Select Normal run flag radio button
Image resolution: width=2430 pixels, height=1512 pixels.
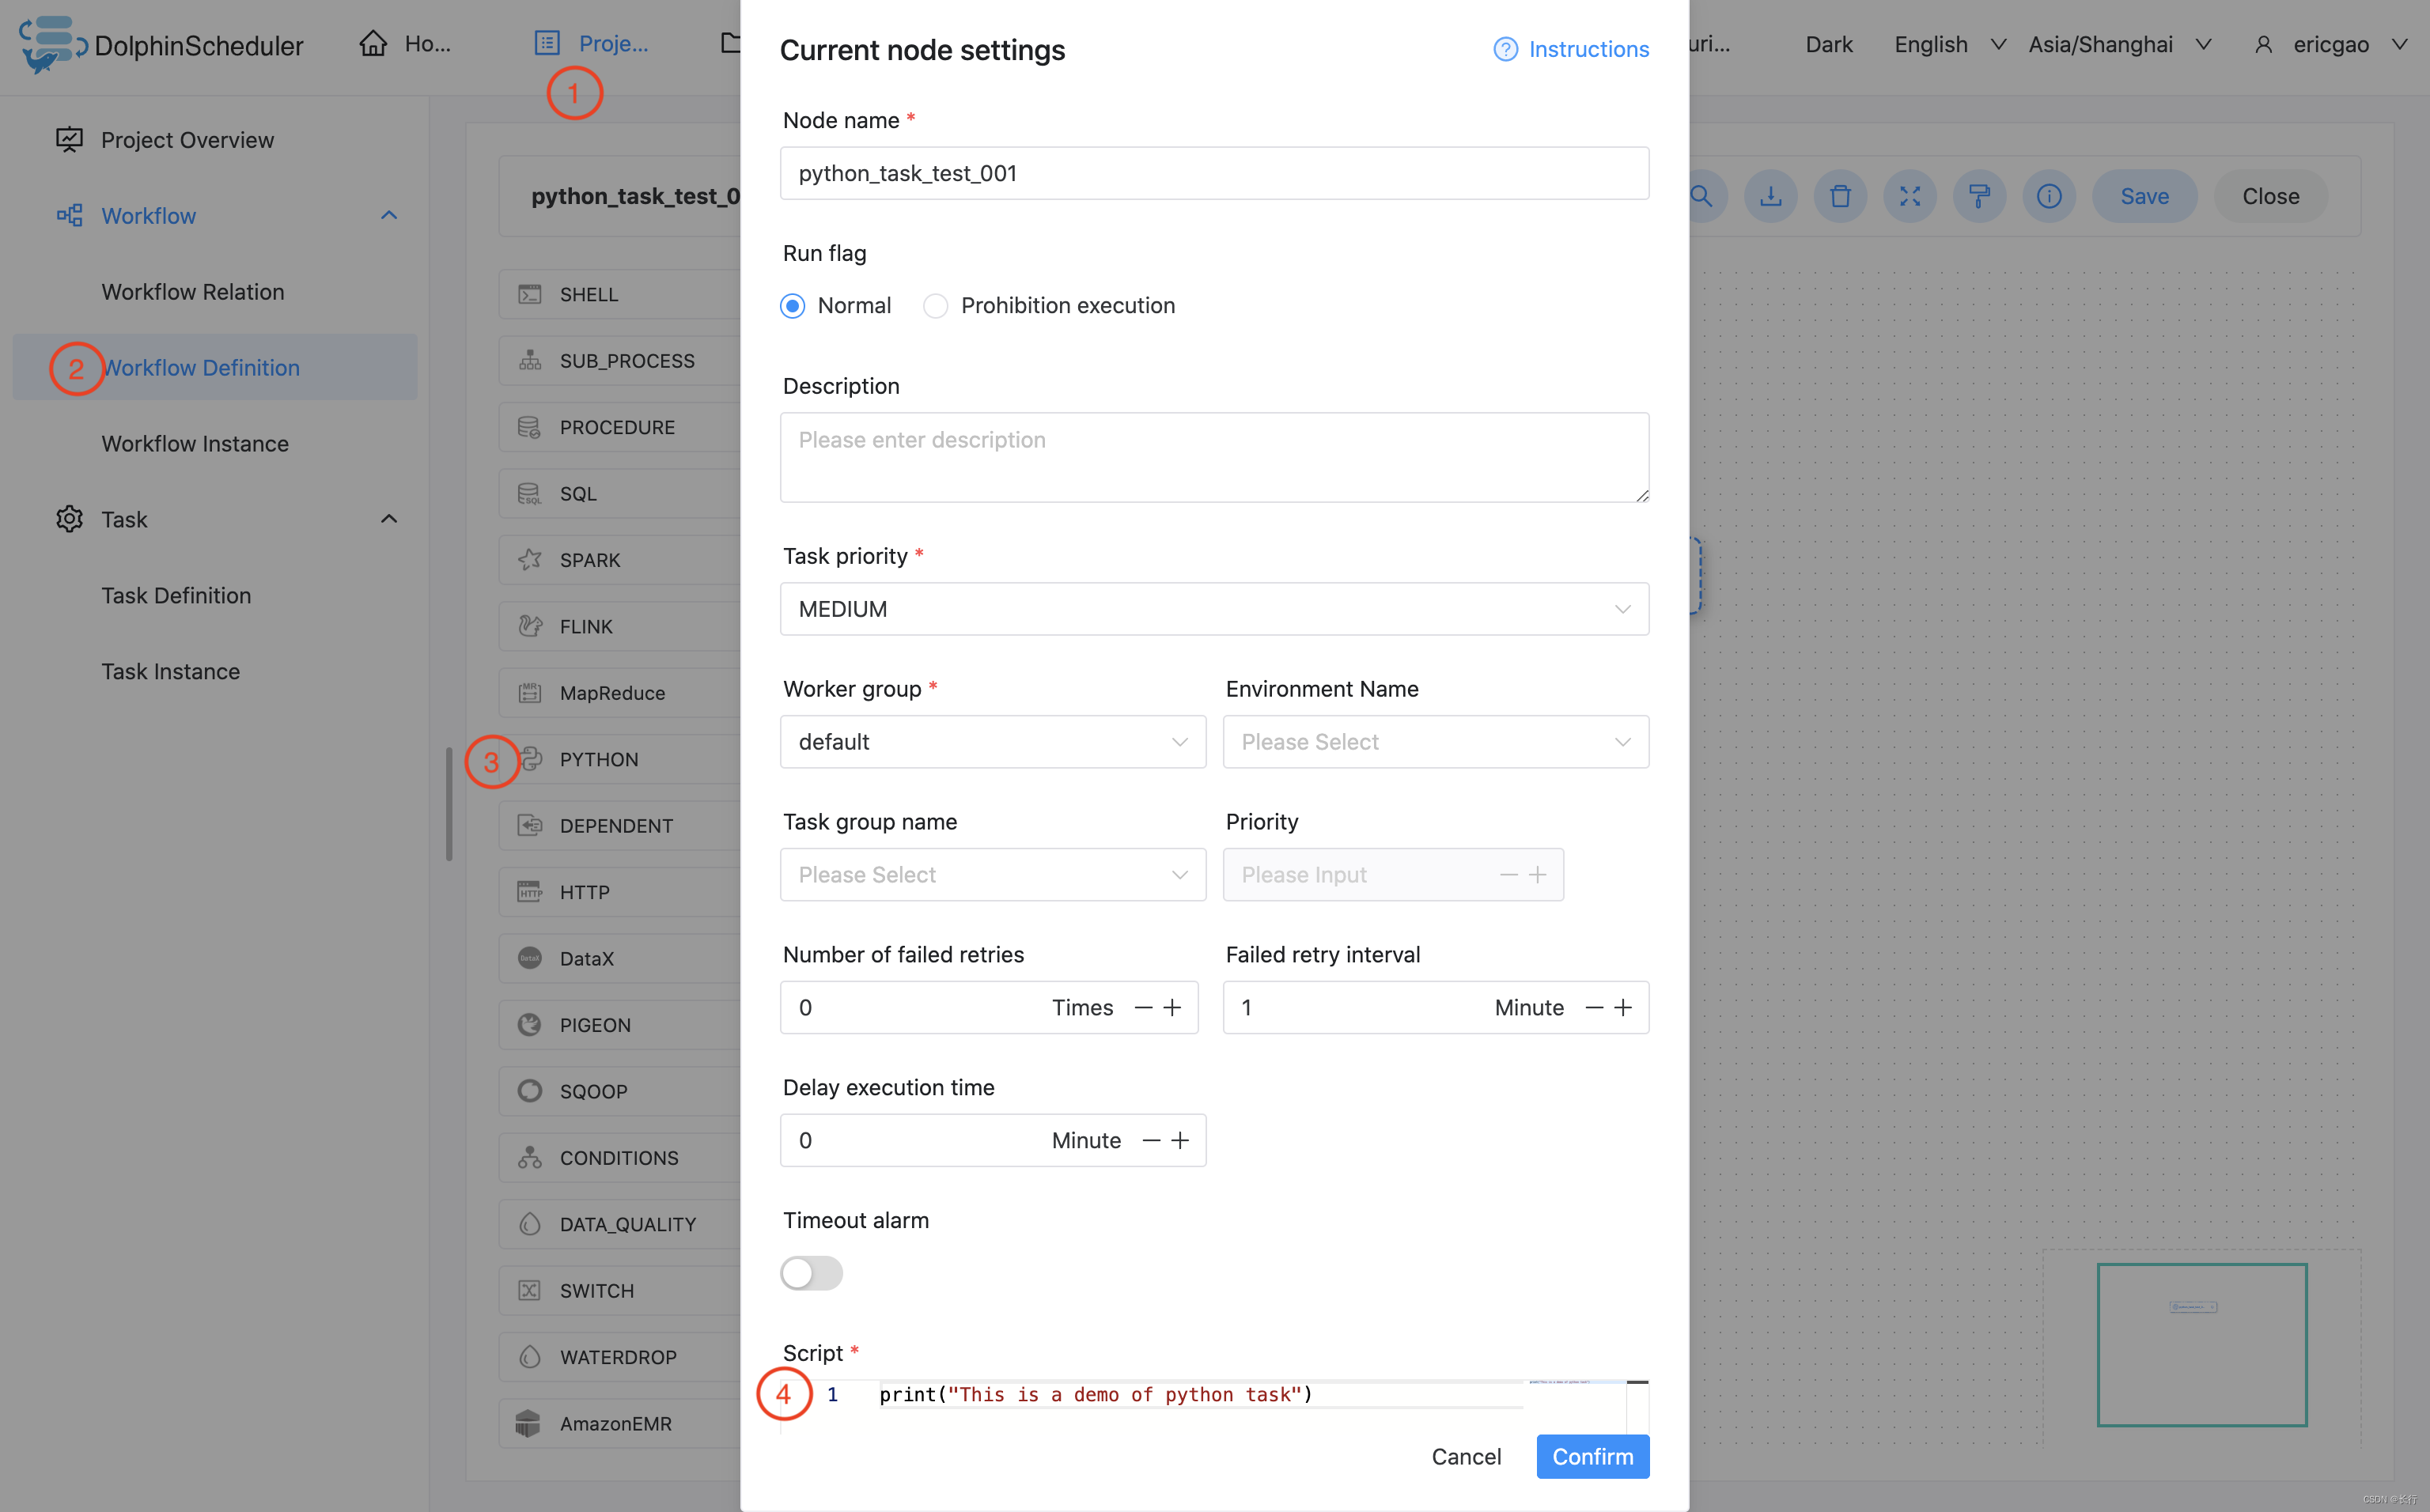pyautogui.click(x=794, y=304)
